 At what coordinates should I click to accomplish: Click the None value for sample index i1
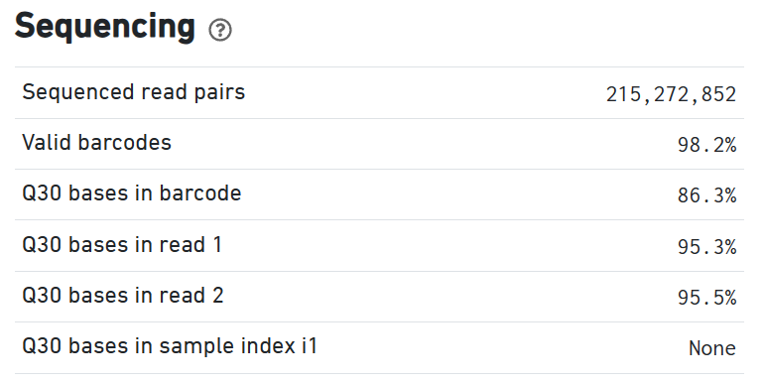pyautogui.click(x=712, y=348)
